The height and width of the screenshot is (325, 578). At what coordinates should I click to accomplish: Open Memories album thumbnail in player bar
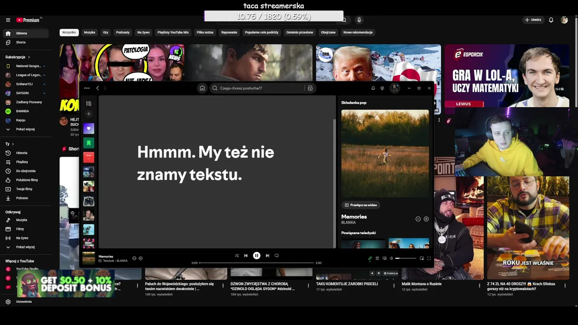[89, 258]
